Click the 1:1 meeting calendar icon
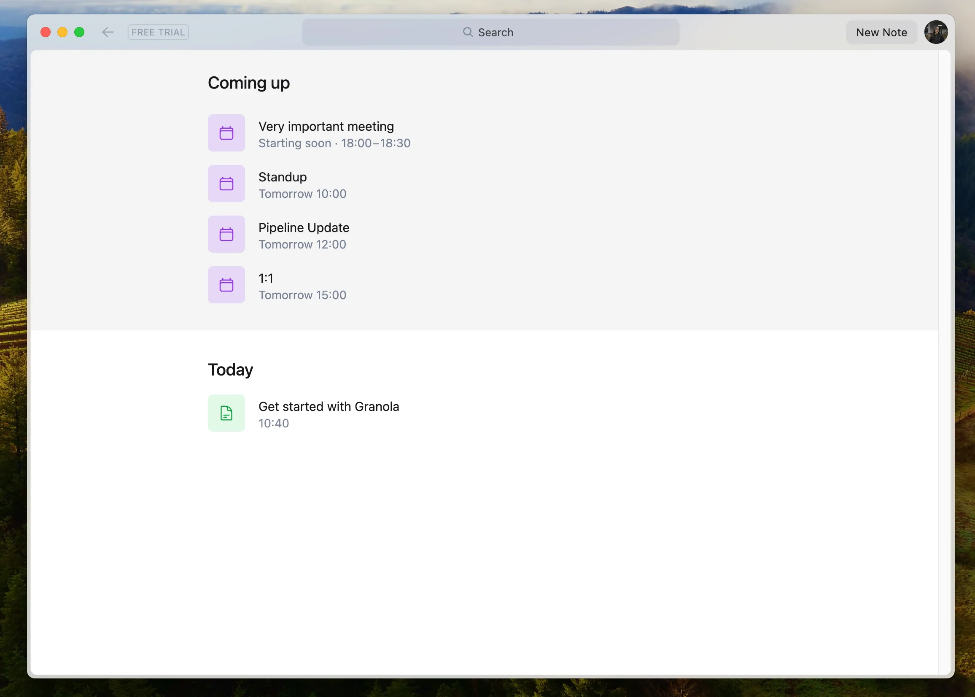The width and height of the screenshot is (975, 697). tap(226, 285)
